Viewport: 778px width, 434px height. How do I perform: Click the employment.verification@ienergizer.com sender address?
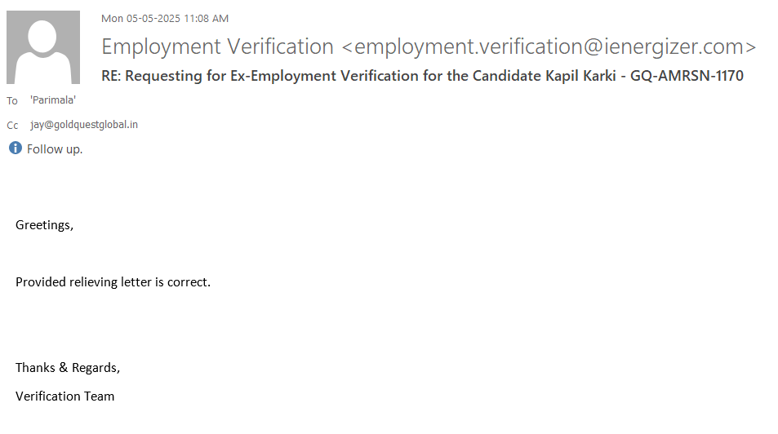[549, 46]
